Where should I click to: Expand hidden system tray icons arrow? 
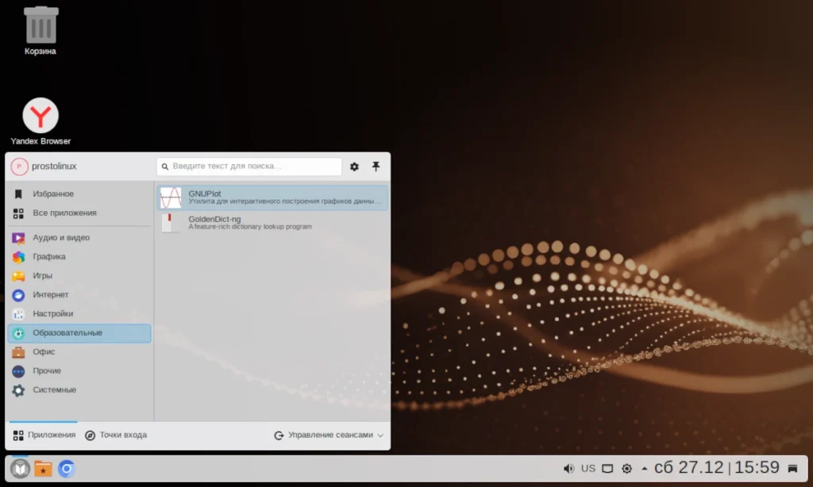click(645, 468)
